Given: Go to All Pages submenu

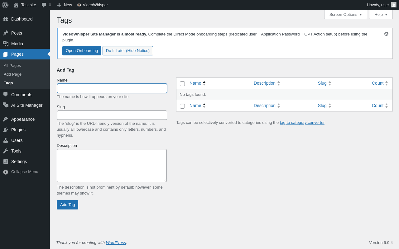Looking at the screenshot, I should click(12, 66).
